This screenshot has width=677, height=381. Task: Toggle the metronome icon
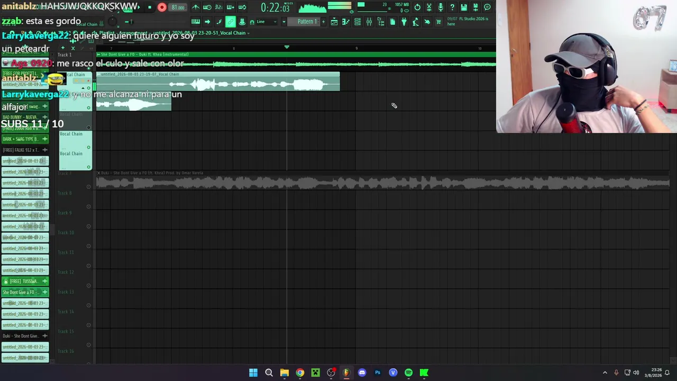point(196,7)
